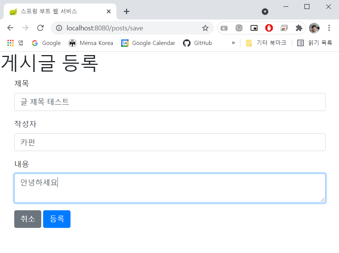339x253 pixels.
Task: Open the puzzle-piece extensions menu
Action: click(x=299, y=28)
